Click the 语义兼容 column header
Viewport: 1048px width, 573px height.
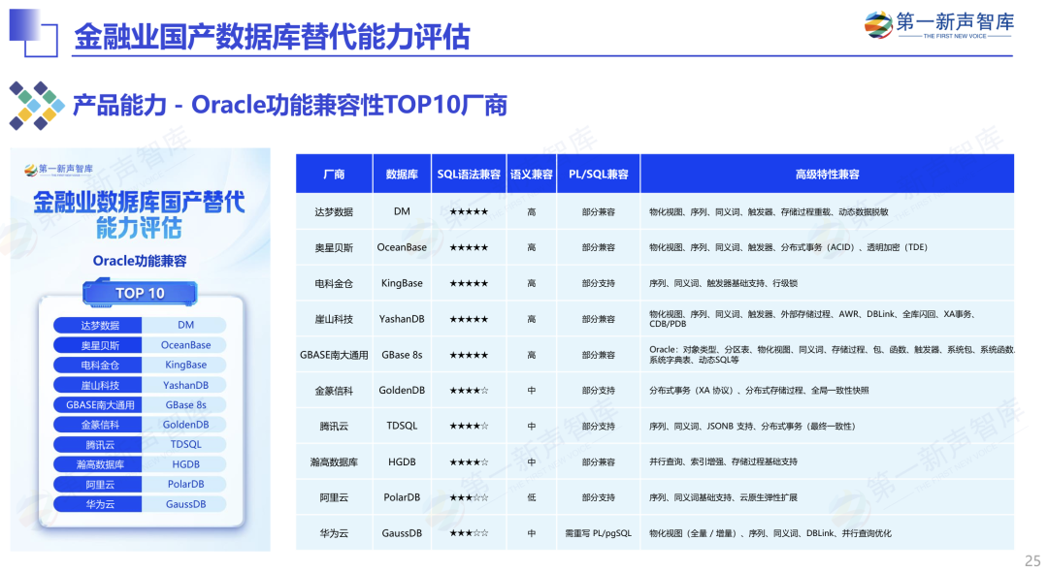[532, 175]
